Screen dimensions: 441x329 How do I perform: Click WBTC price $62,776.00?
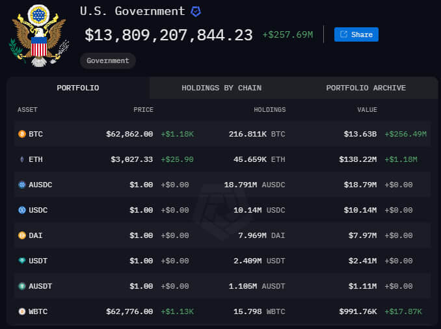pos(129,311)
